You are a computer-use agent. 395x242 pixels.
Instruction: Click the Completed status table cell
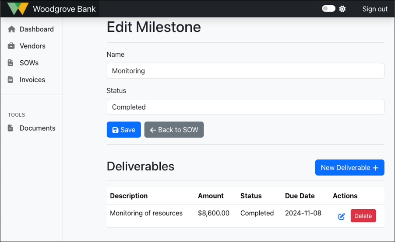257,213
